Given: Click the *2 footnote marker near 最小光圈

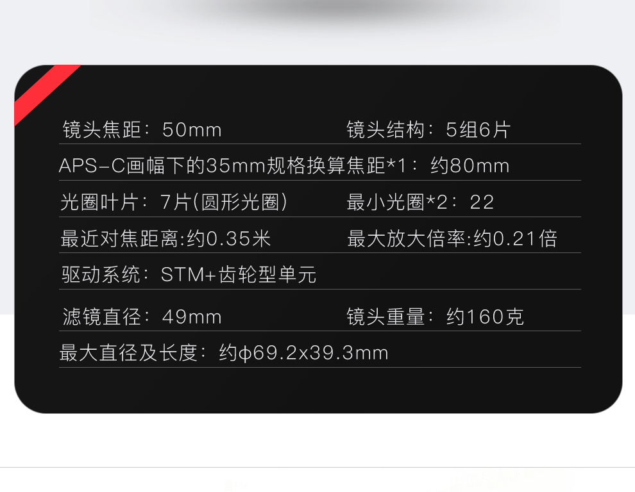Looking at the screenshot, I should [x=437, y=202].
